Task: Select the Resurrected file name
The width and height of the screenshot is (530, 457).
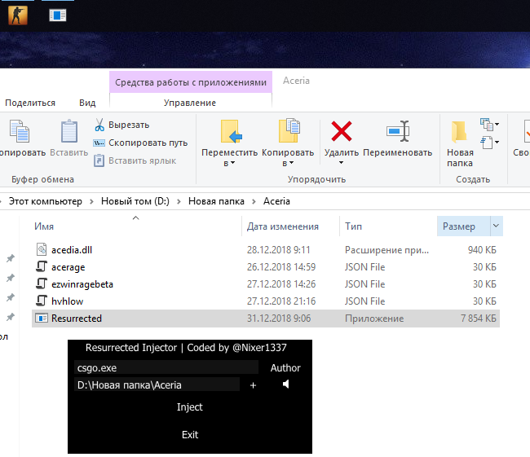Action: point(77,319)
